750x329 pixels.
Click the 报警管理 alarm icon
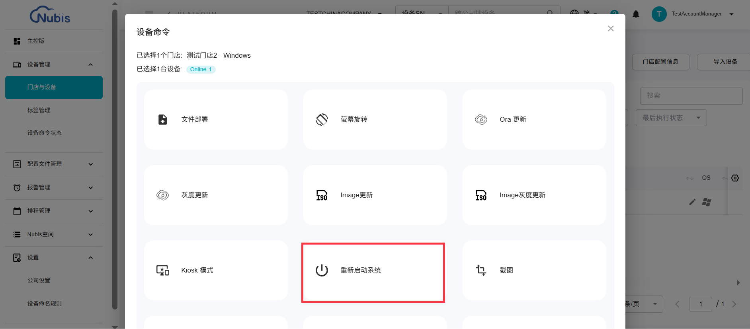click(x=17, y=187)
